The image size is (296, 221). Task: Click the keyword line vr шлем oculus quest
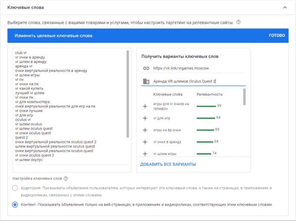click(34, 128)
